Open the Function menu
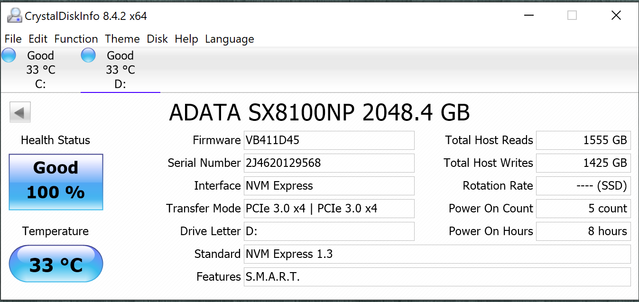Screen dimensions: 639x302 (76, 39)
